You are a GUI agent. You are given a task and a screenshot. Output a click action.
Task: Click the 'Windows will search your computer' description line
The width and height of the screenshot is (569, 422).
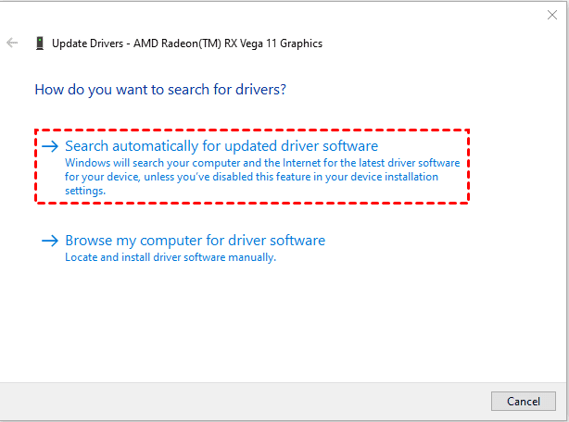(x=268, y=163)
